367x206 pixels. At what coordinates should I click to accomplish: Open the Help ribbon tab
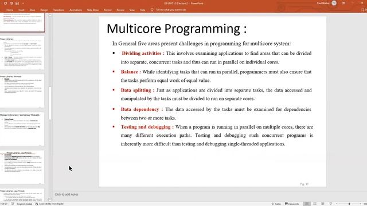142,10
